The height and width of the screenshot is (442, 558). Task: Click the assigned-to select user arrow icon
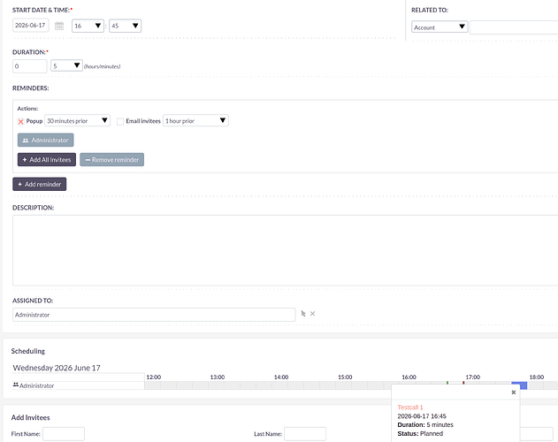[303, 314]
